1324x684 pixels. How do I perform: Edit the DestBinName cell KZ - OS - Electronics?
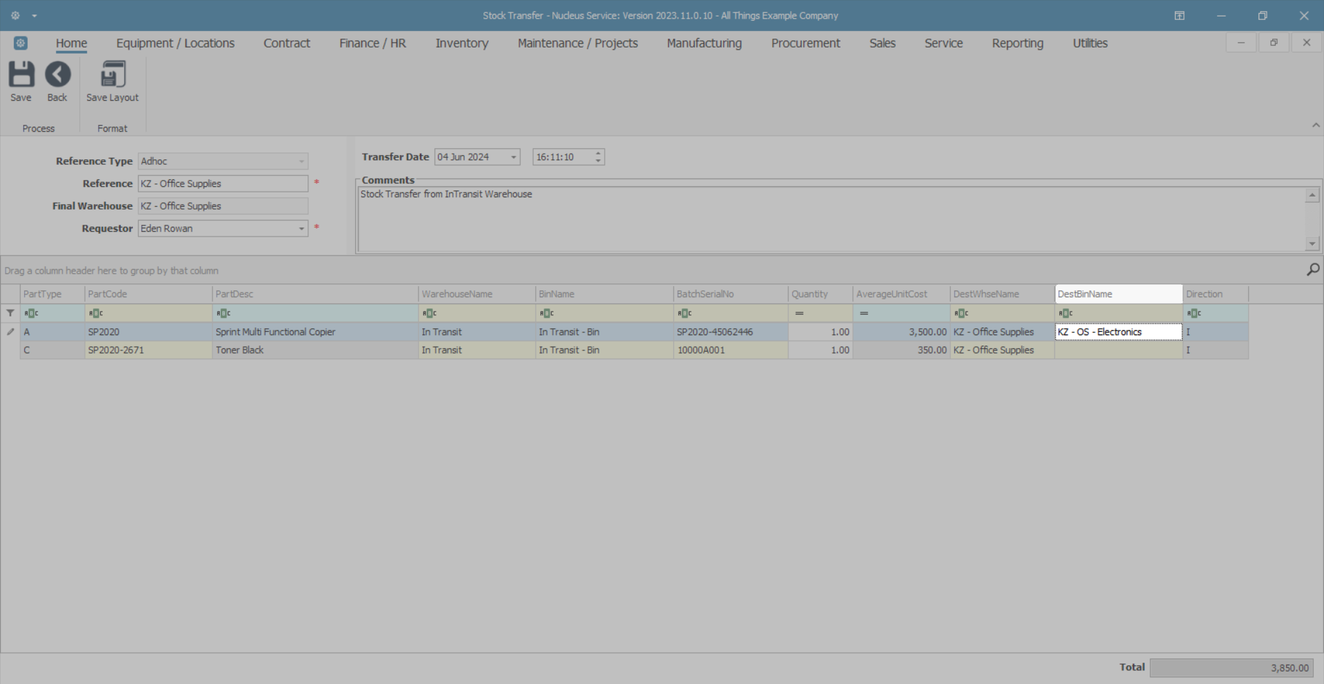pos(1119,332)
